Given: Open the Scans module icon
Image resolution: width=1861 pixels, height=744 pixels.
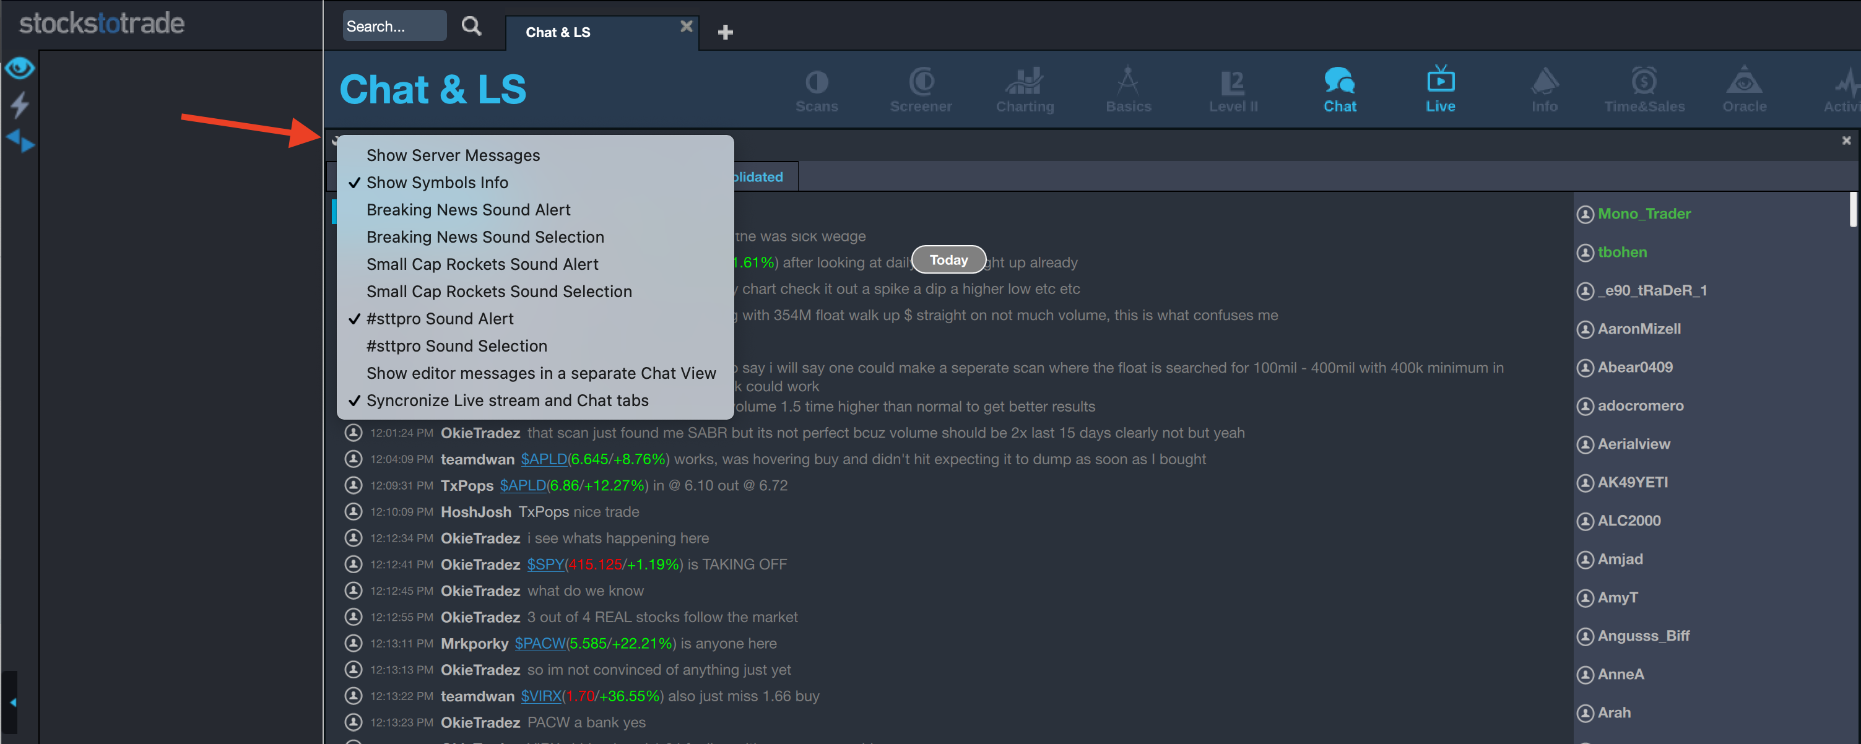Looking at the screenshot, I should point(817,90).
